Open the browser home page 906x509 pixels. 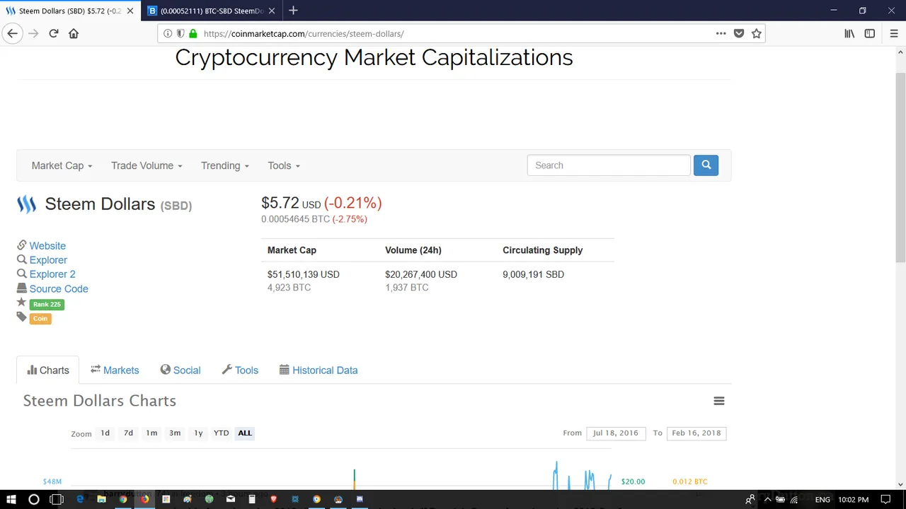tap(74, 33)
